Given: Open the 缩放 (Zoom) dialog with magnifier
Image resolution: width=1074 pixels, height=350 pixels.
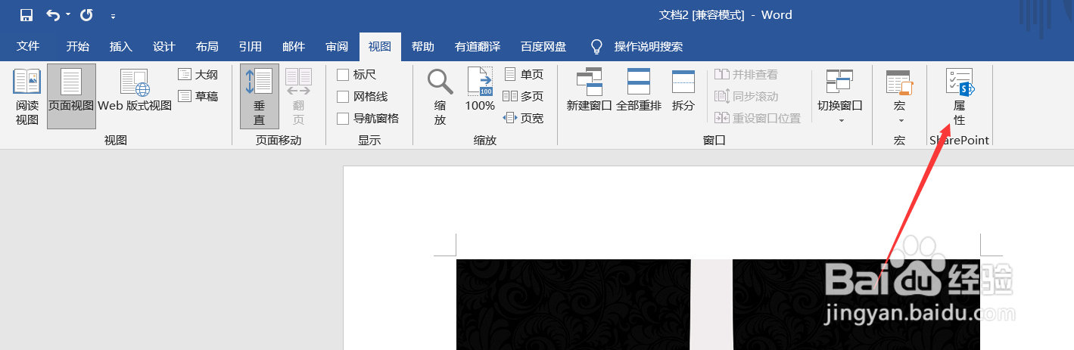Looking at the screenshot, I should pyautogui.click(x=440, y=97).
